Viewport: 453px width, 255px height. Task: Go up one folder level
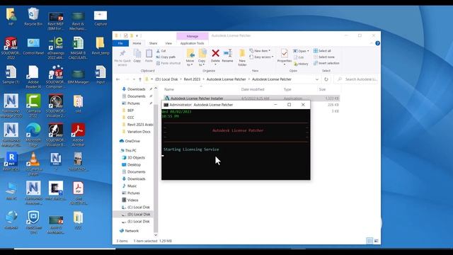pos(140,79)
